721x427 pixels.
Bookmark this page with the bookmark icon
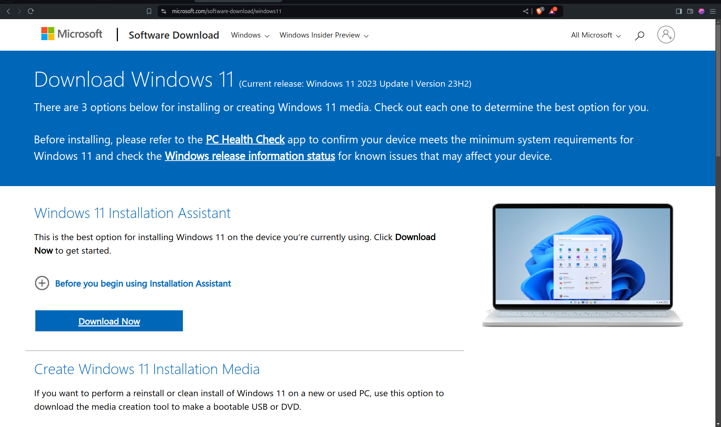tap(149, 11)
